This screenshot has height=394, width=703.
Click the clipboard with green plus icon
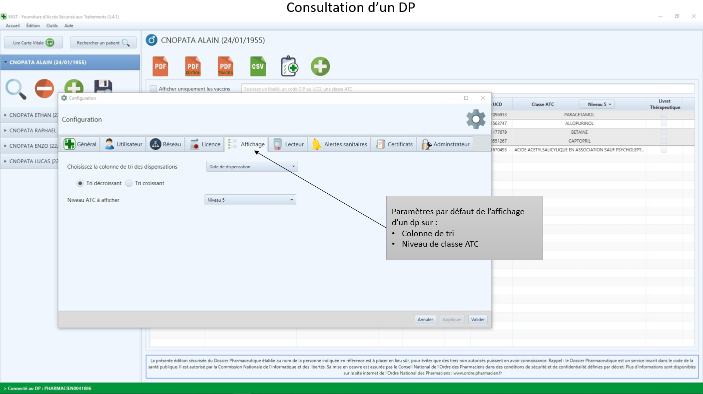click(289, 66)
